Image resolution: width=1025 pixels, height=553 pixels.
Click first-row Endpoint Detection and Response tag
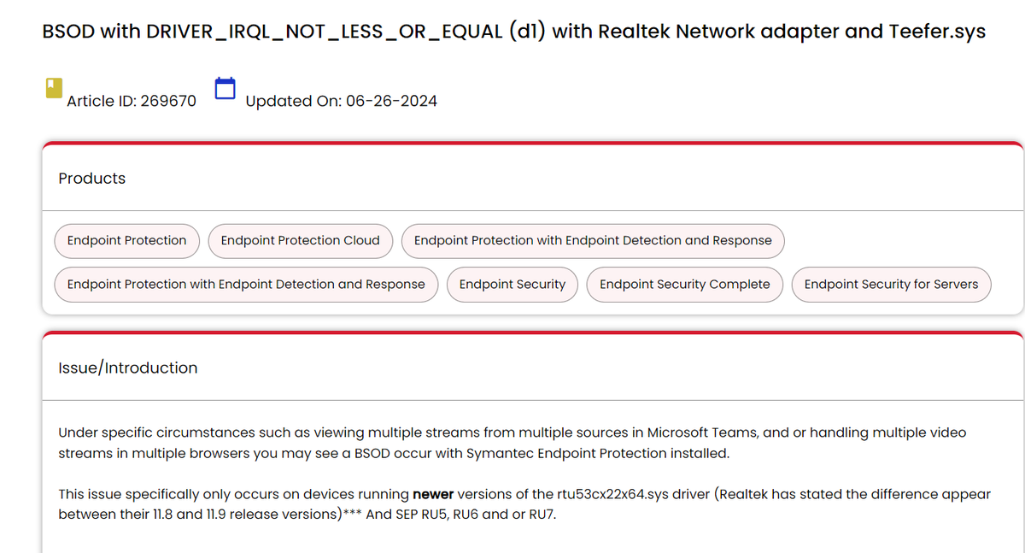pos(593,241)
